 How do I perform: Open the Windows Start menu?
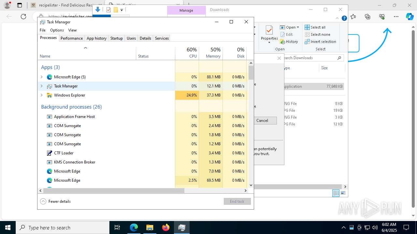(7, 227)
